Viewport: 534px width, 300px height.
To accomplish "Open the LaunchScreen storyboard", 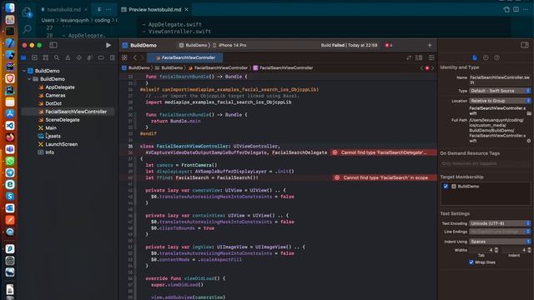I will pos(61,144).
